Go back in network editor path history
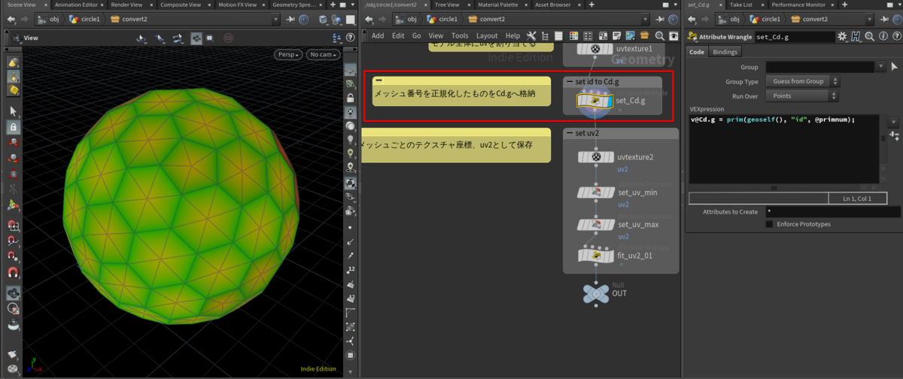The width and height of the screenshot is (903, 379). coord(369,19)
